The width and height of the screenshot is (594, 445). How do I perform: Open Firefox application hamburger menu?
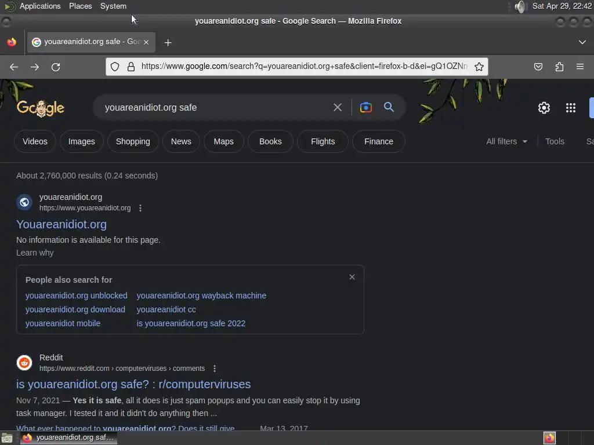coord(580,67)
